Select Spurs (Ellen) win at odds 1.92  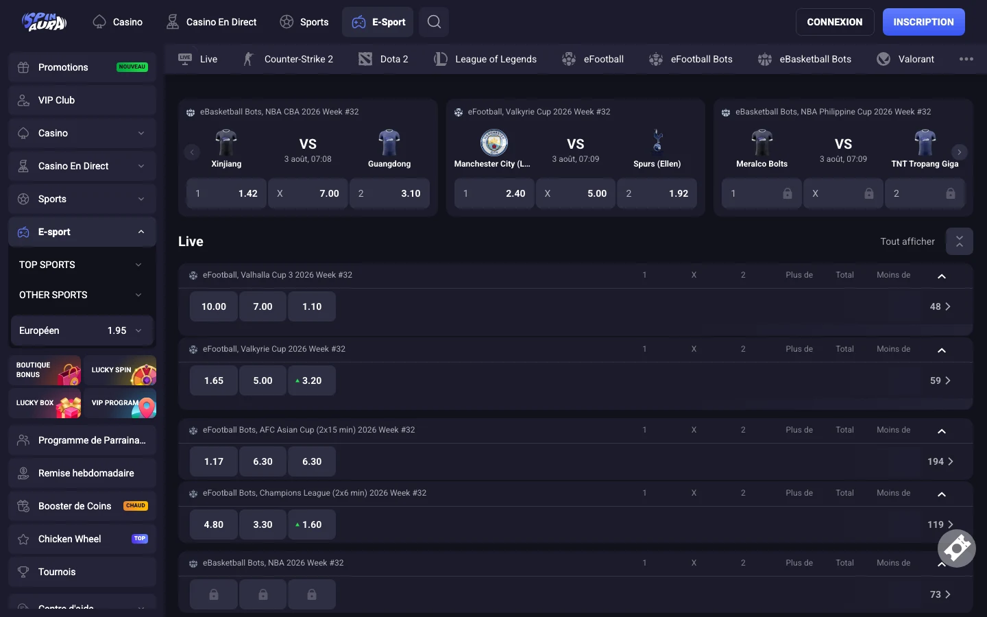657,193
